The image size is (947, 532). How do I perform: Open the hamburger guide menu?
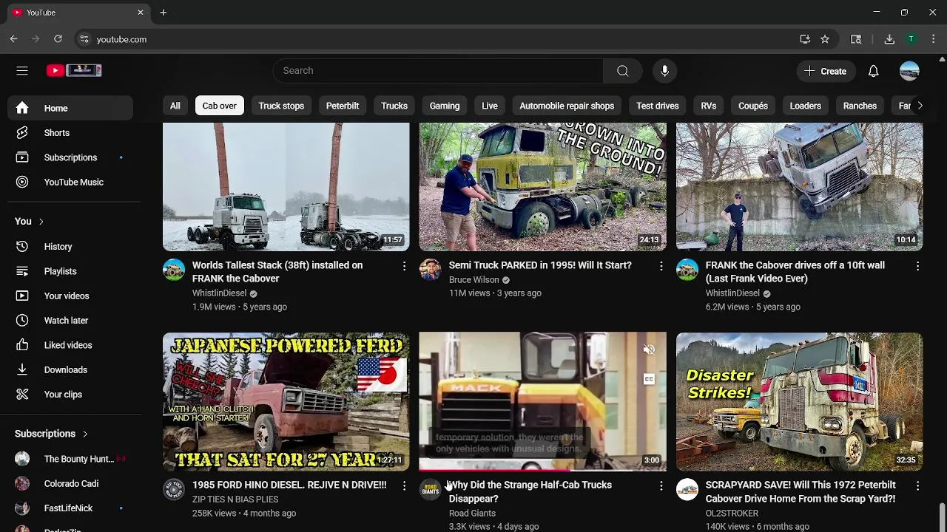tap(22, 70)
